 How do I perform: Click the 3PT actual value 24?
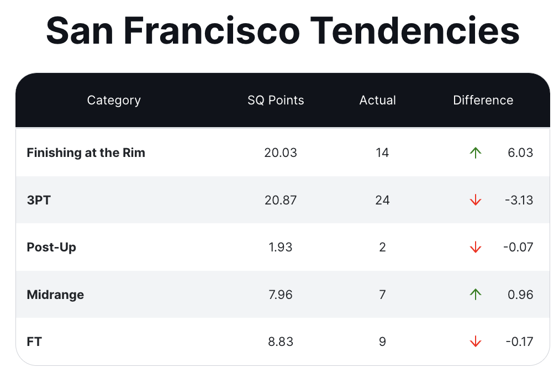point(382,200)
